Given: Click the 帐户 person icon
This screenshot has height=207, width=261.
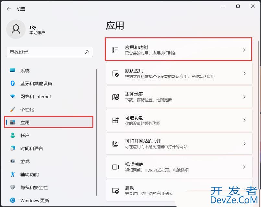Looking at the screenshot, I should pos(13,135).
